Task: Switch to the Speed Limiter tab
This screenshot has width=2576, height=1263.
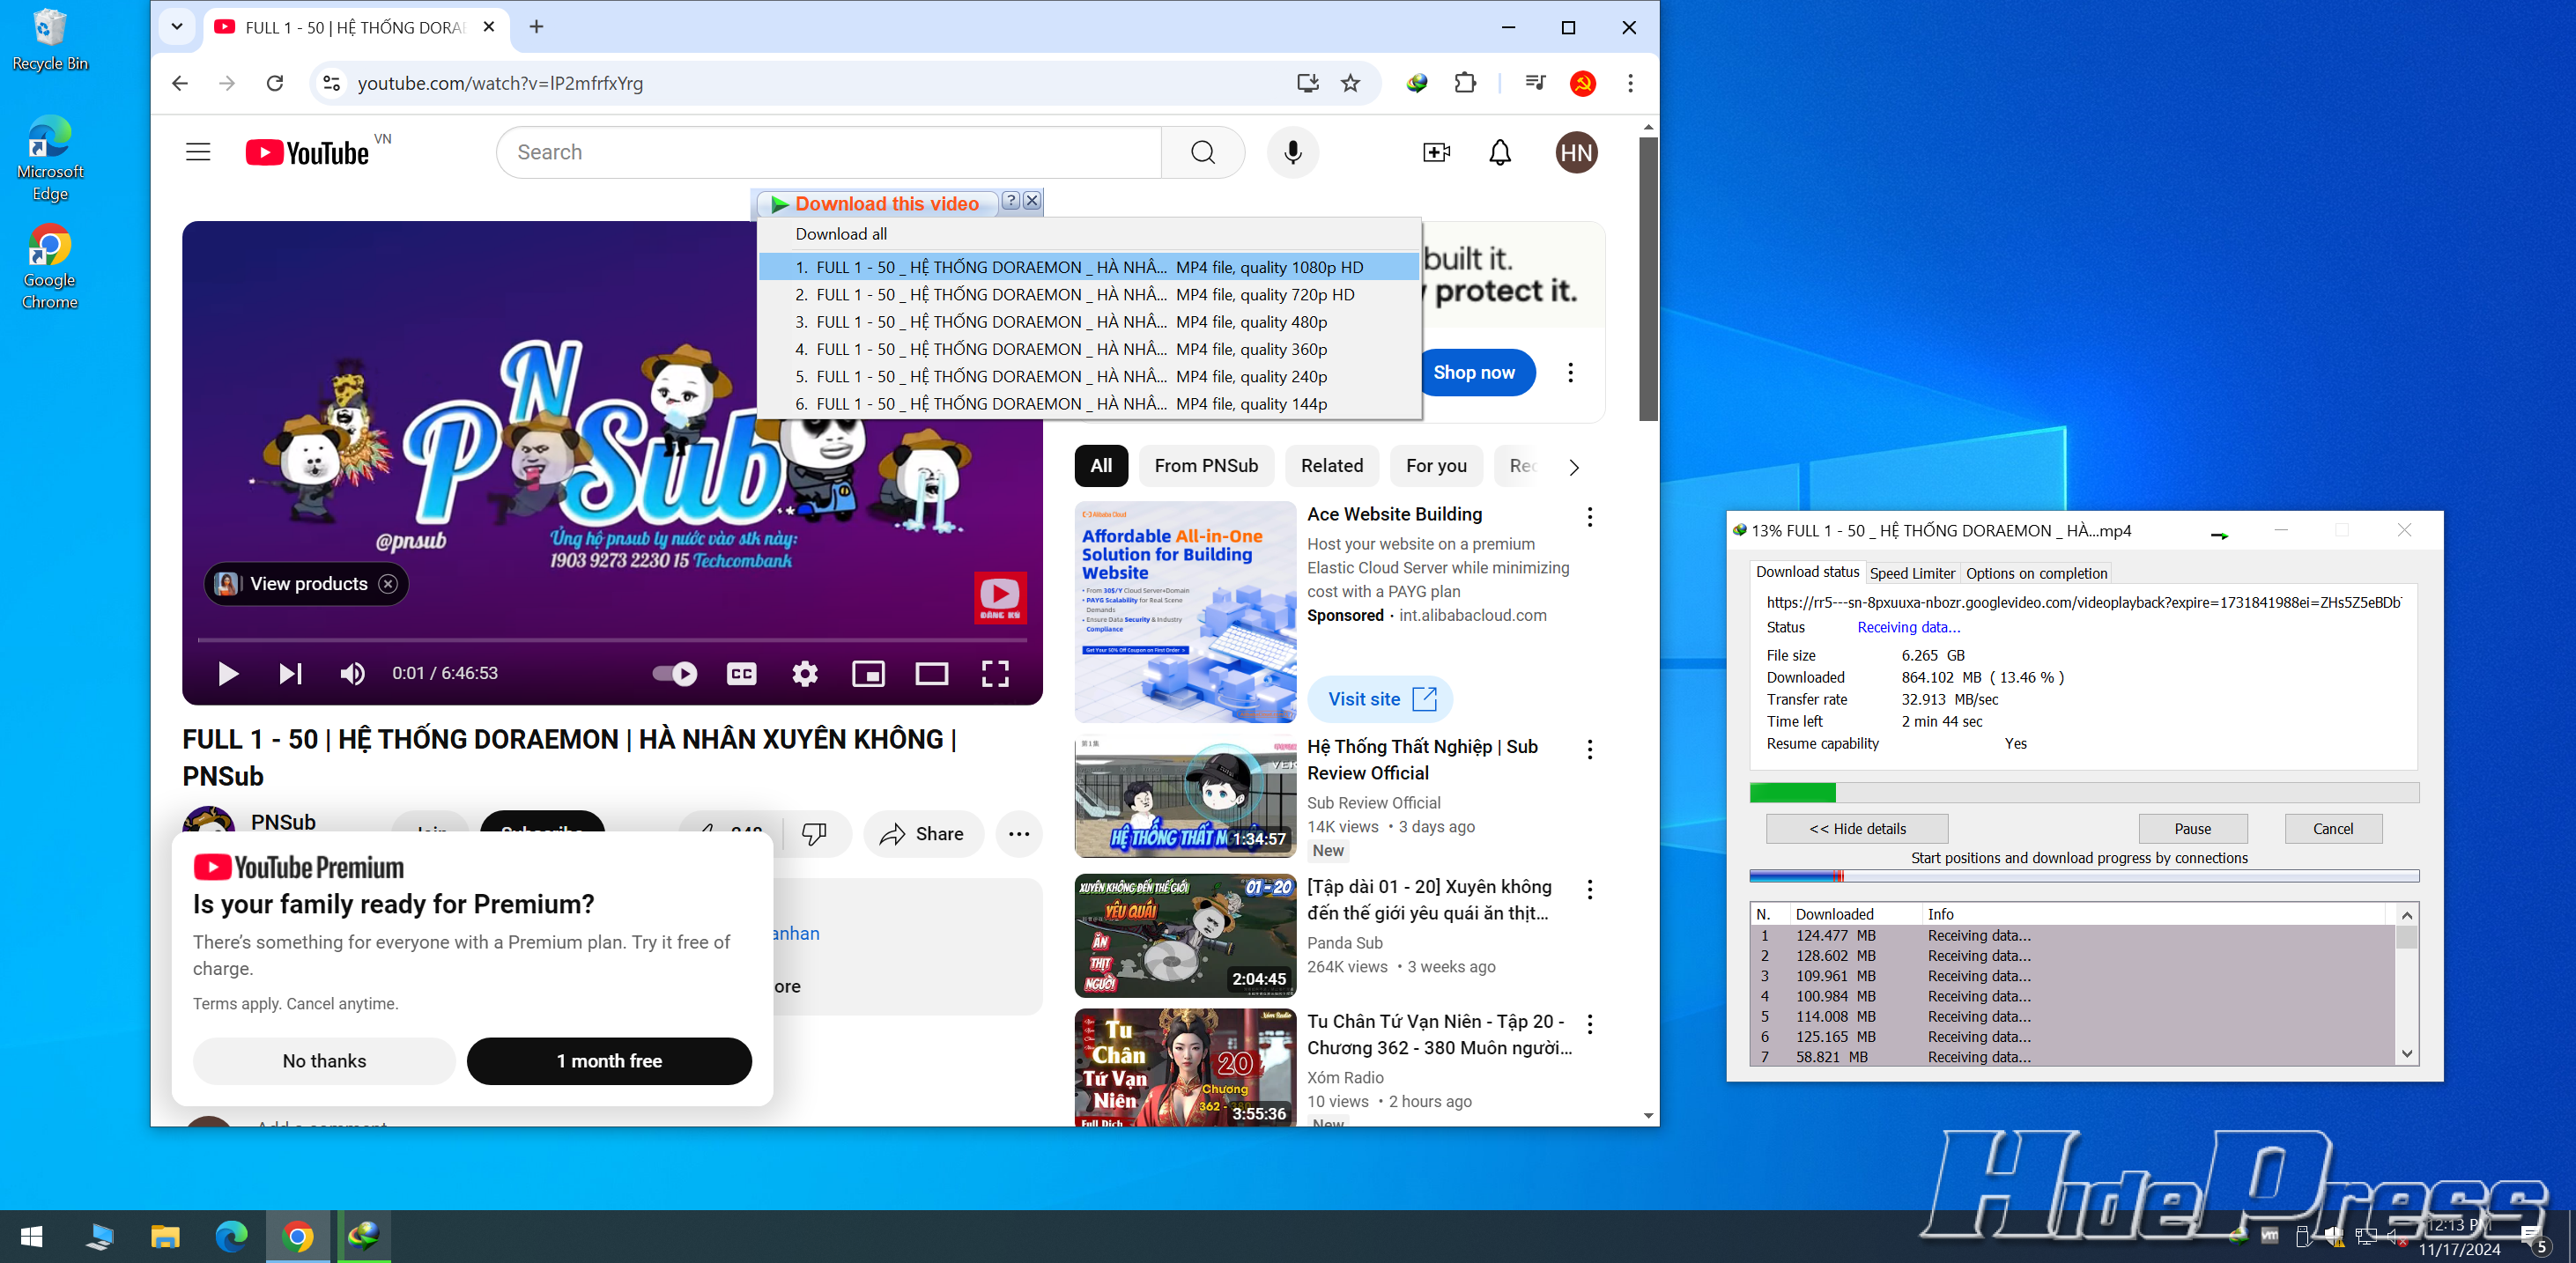Action: point(1911,573)
